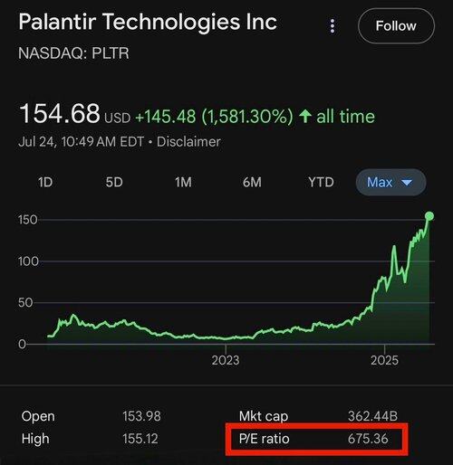Click the NASDAQ: PLTR ticker text

tap(73, 53)
